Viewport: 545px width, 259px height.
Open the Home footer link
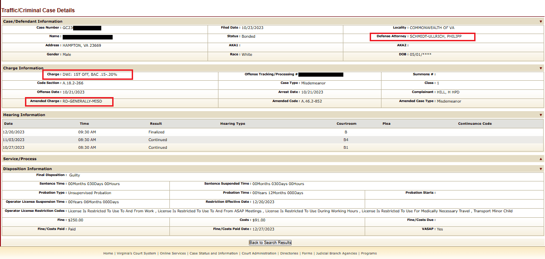(108, 254)
